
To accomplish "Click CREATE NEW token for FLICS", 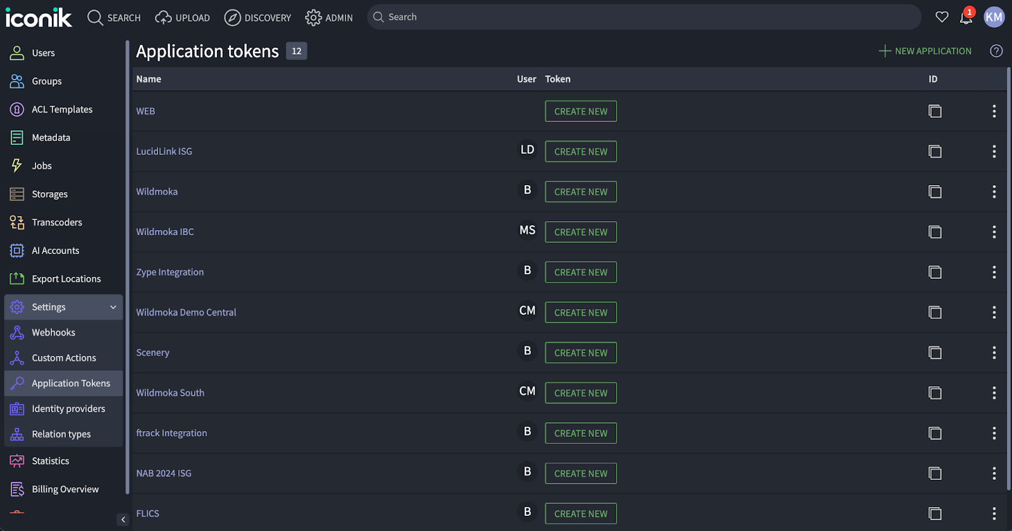I will pyautogui.click(x=581, y=514).
